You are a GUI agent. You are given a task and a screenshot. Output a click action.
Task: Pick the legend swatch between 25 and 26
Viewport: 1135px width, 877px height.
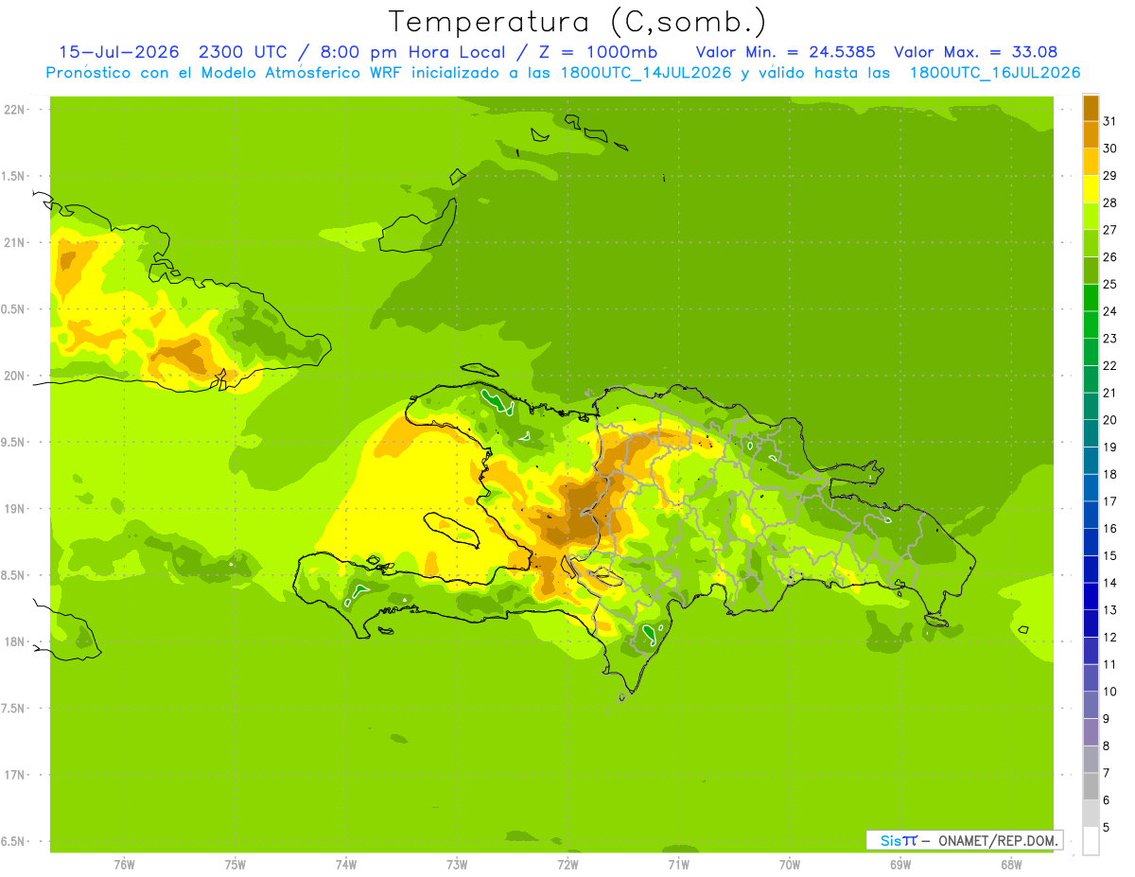1091,271
